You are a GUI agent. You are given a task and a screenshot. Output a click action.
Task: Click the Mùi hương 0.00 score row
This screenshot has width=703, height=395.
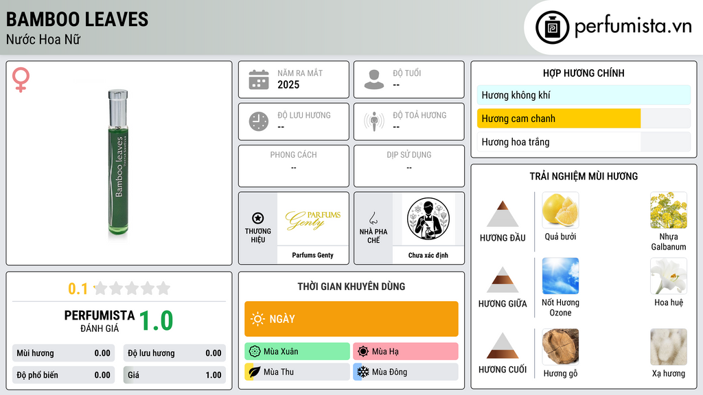pos(64,353)
